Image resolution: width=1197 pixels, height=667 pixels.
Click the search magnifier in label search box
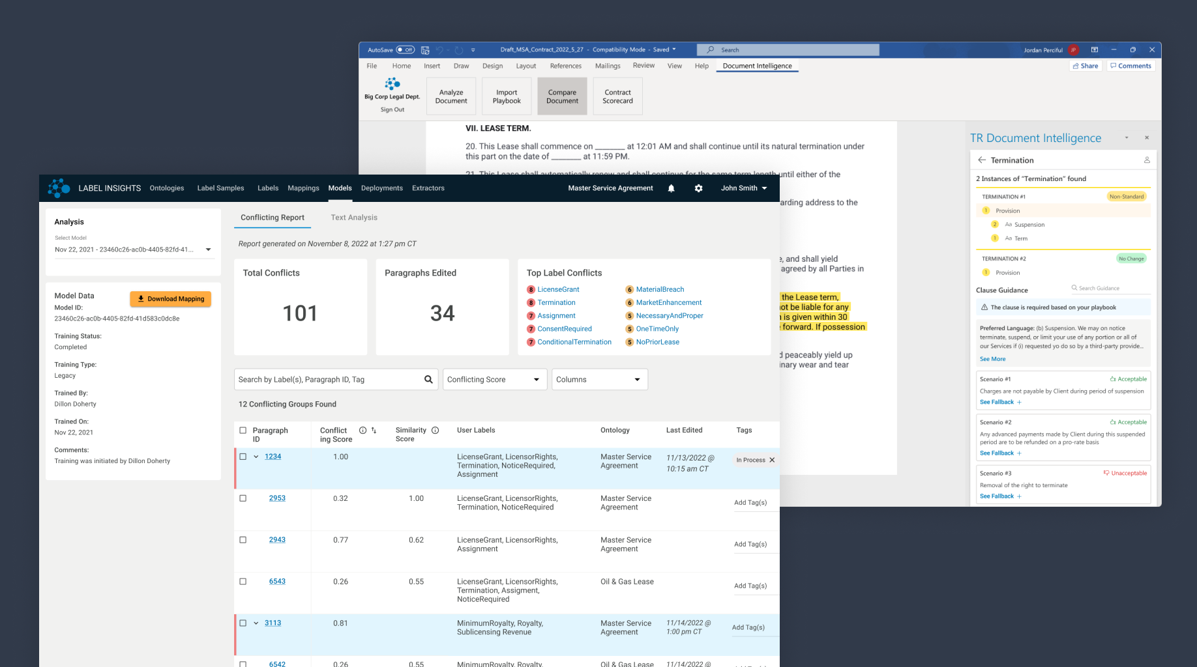[428, 379]
